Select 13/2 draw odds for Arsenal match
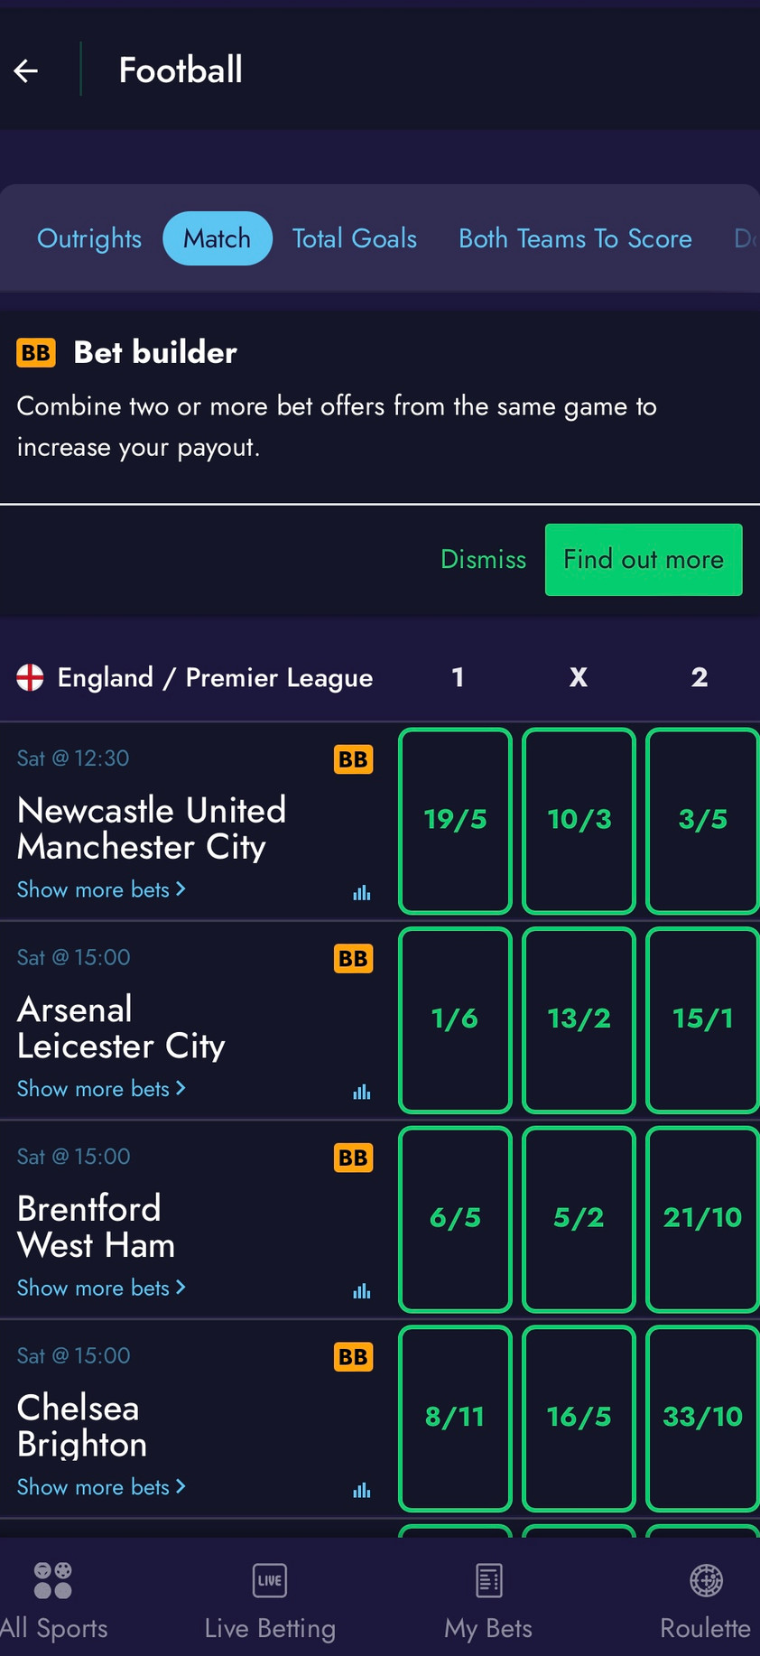 pos(579,1019)
